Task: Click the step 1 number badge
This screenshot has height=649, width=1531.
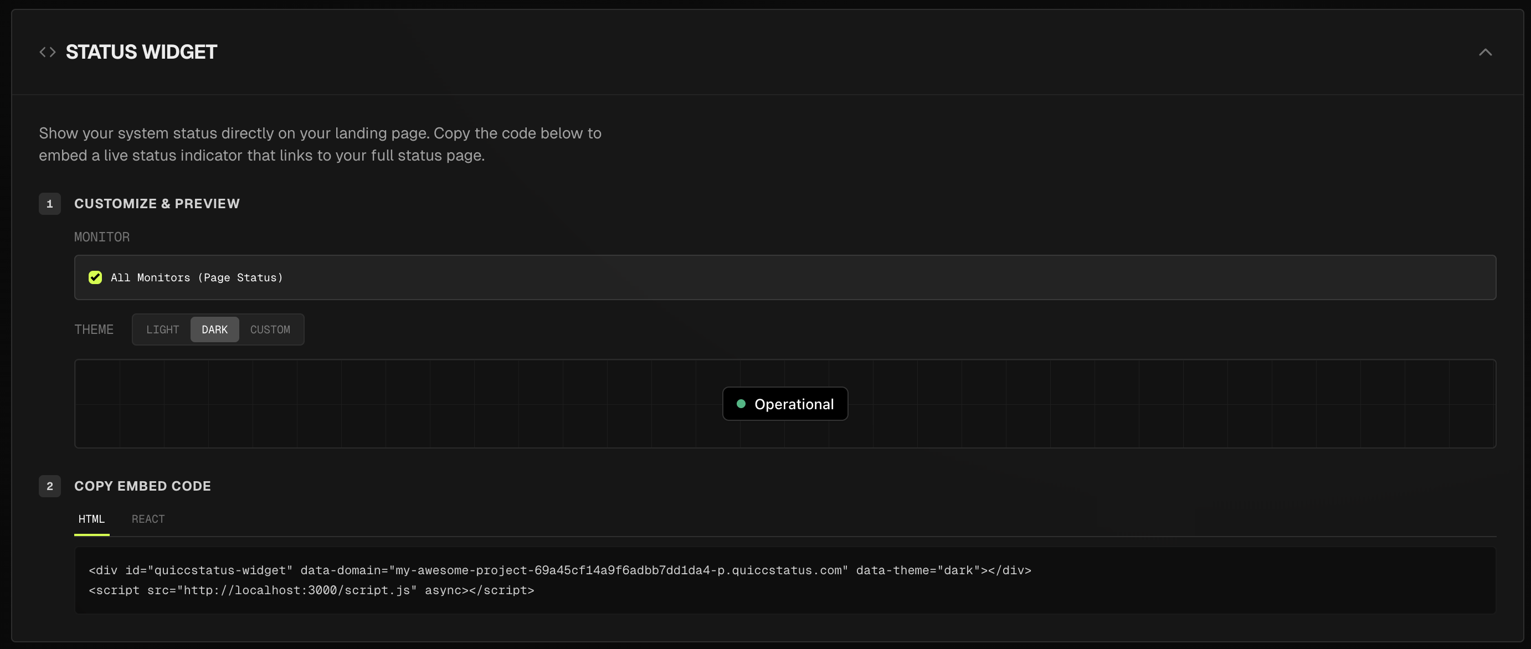Action: click(50, 203)
